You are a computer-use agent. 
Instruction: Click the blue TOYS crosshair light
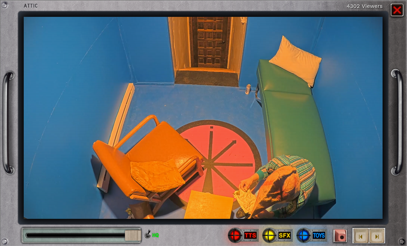[303, 235]
